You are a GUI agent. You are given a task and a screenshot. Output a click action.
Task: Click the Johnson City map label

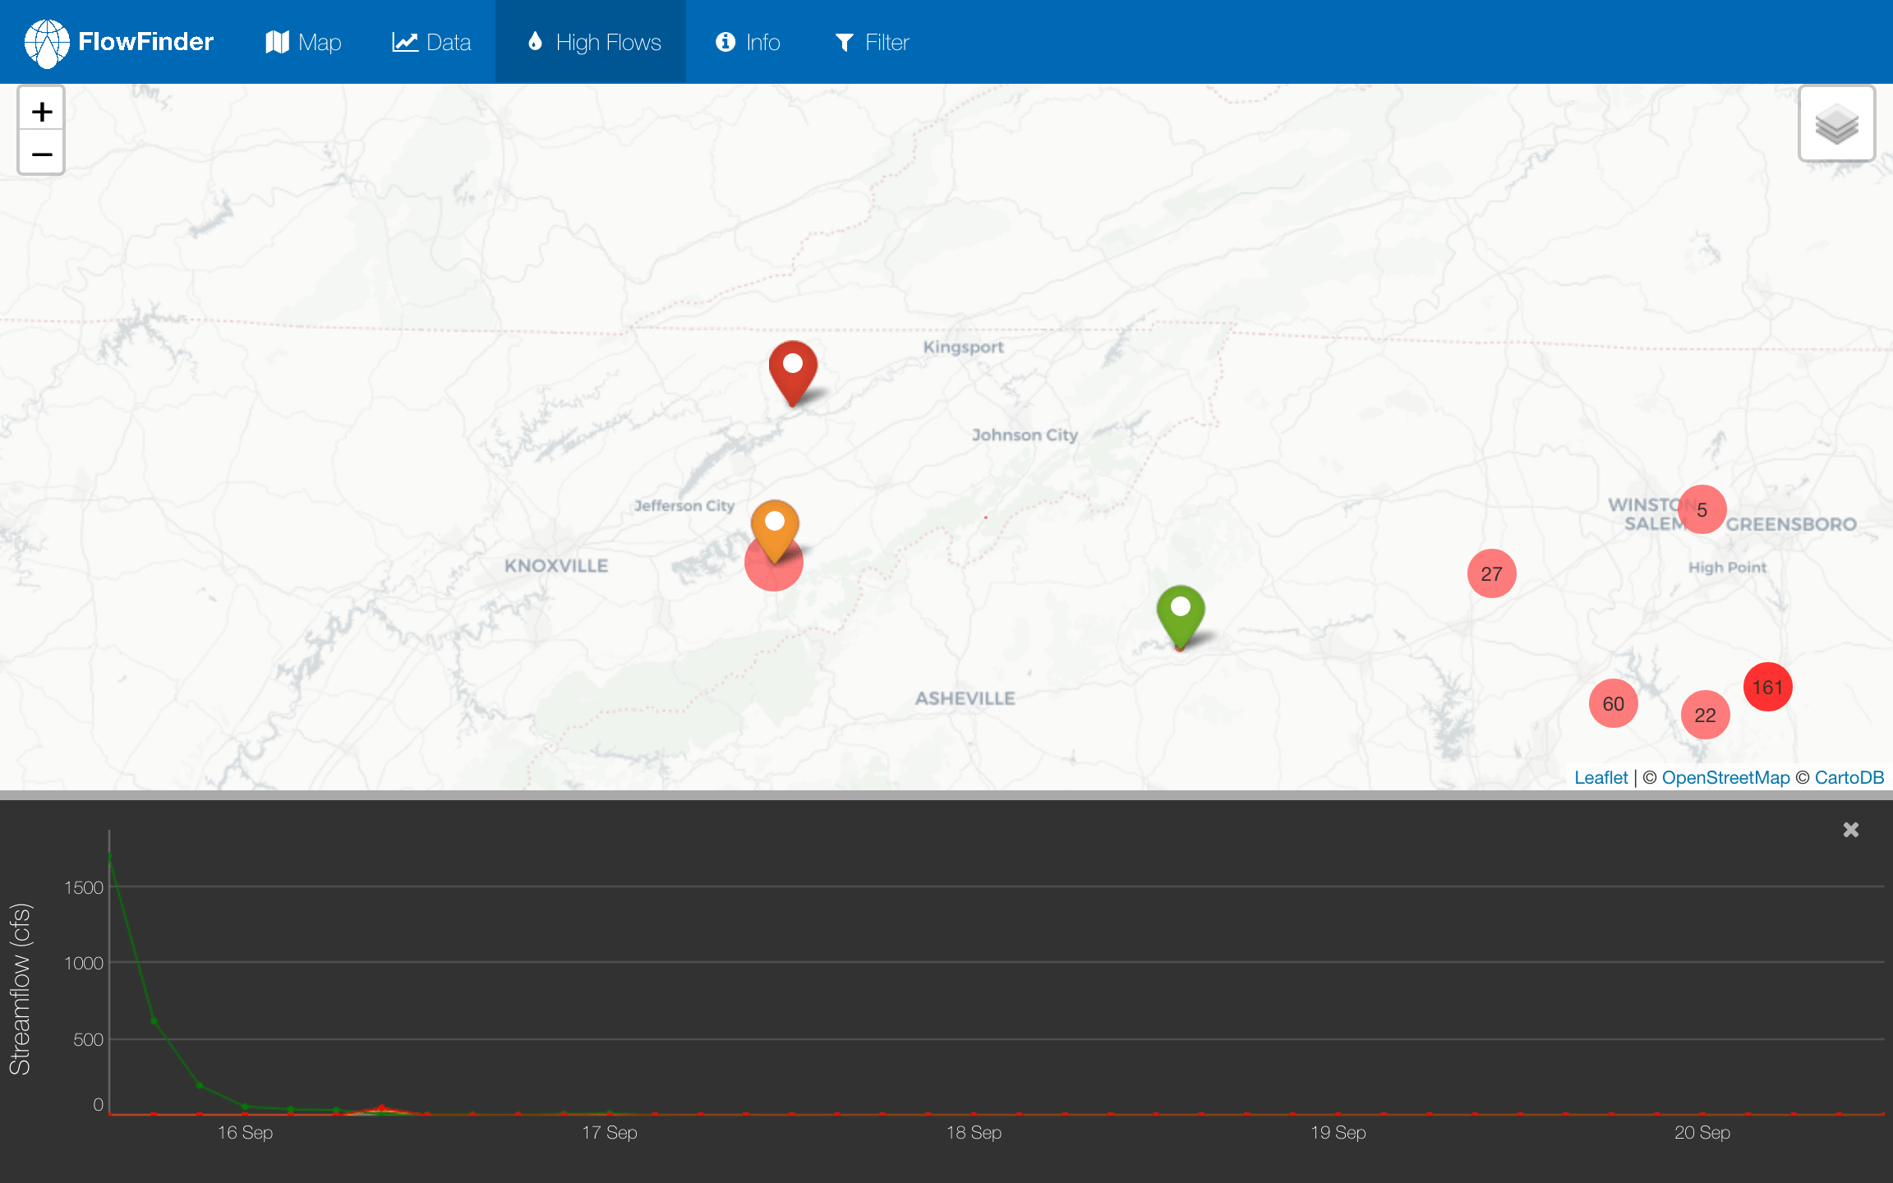[x=1025, y=435]
